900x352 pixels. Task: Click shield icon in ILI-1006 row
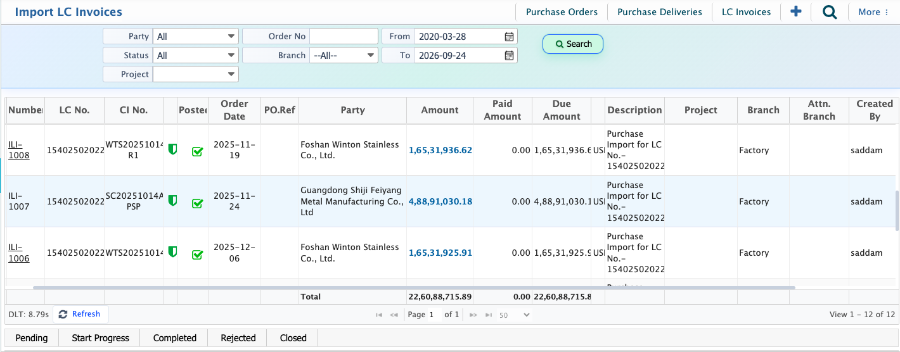coord(172,252)
